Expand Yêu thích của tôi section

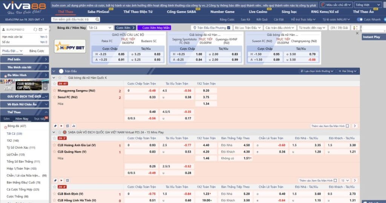click(25, 67)
